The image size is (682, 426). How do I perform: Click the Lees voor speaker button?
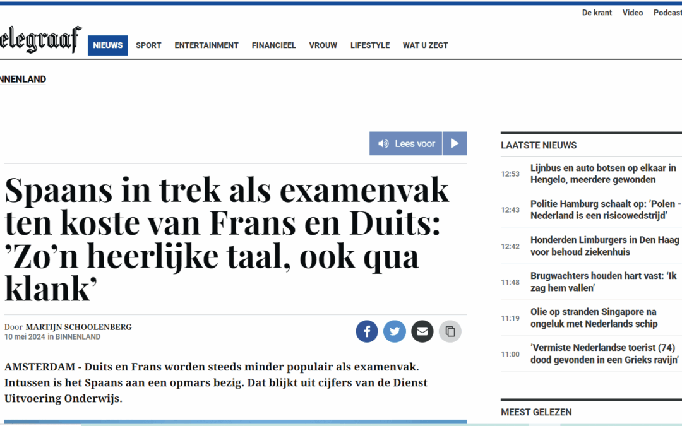(x=406, y=143)
